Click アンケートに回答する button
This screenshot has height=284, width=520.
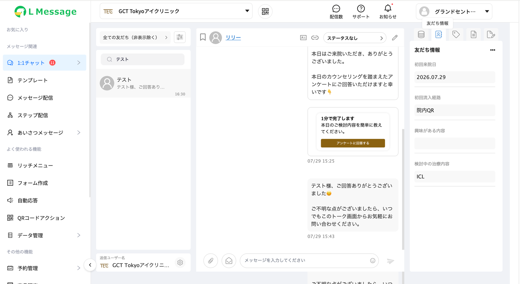(x=353, y=143)
